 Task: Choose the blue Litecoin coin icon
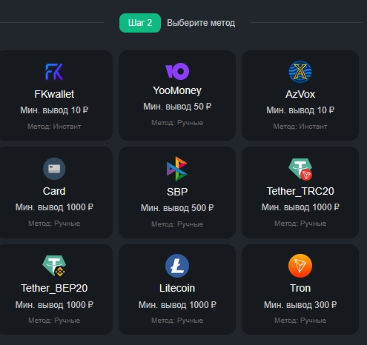tap(177, 266)
